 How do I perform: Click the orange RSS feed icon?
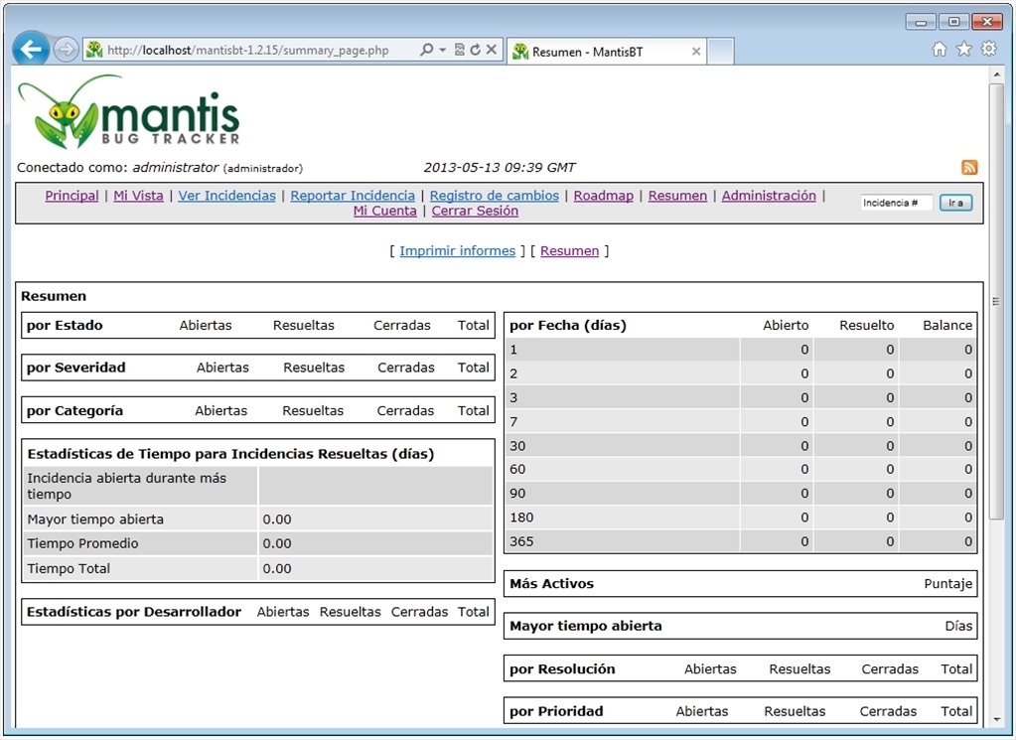(969, 167)
